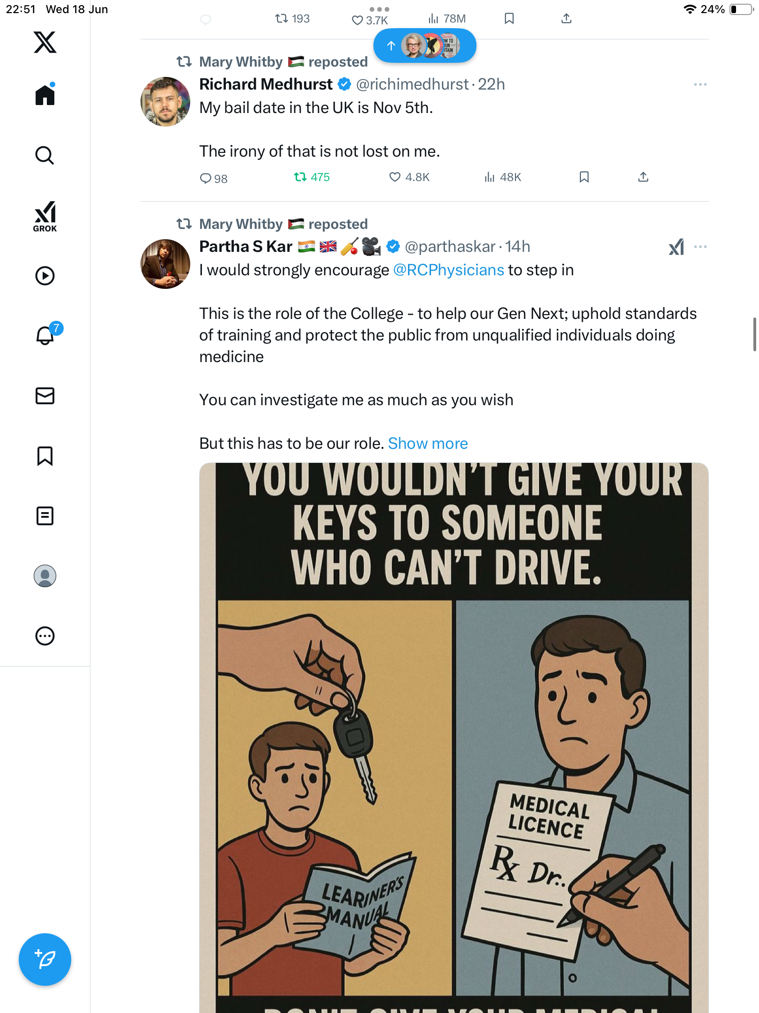Open the messages envelope icon
Screen dimensions: 759x1013
click(45, 396)
